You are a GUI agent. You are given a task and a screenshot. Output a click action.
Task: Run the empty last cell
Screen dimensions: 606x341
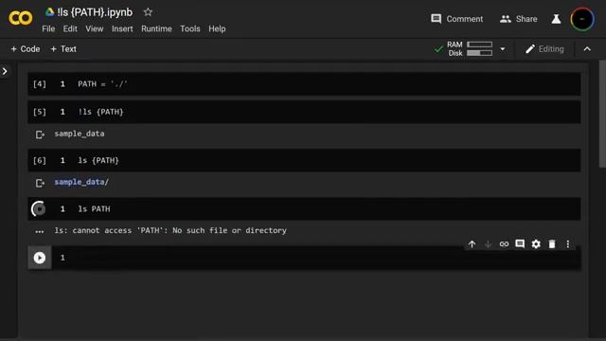click(40, 258)
